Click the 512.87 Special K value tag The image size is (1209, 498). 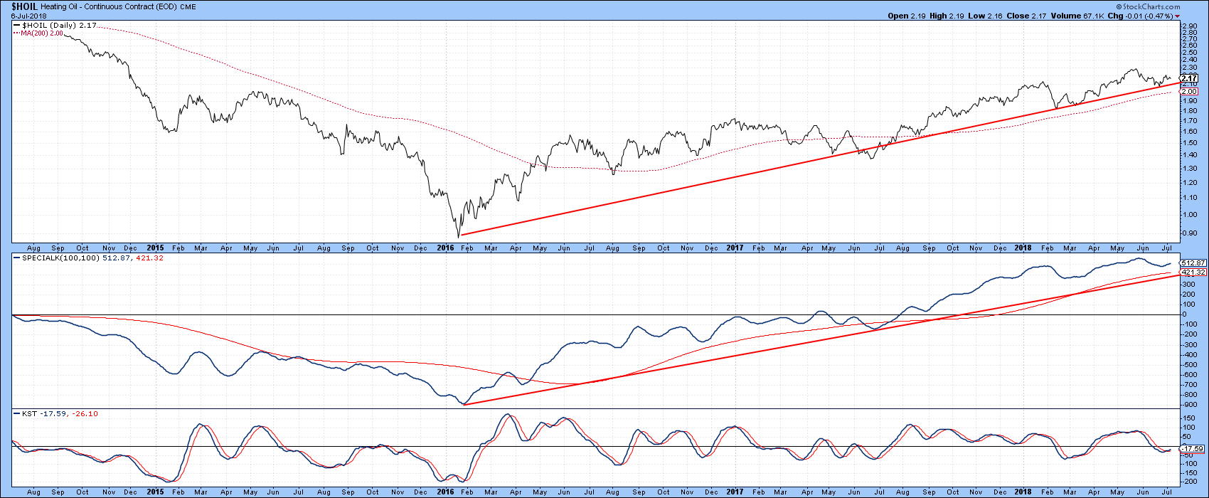pyautogui.click(x=1192, y=263)
